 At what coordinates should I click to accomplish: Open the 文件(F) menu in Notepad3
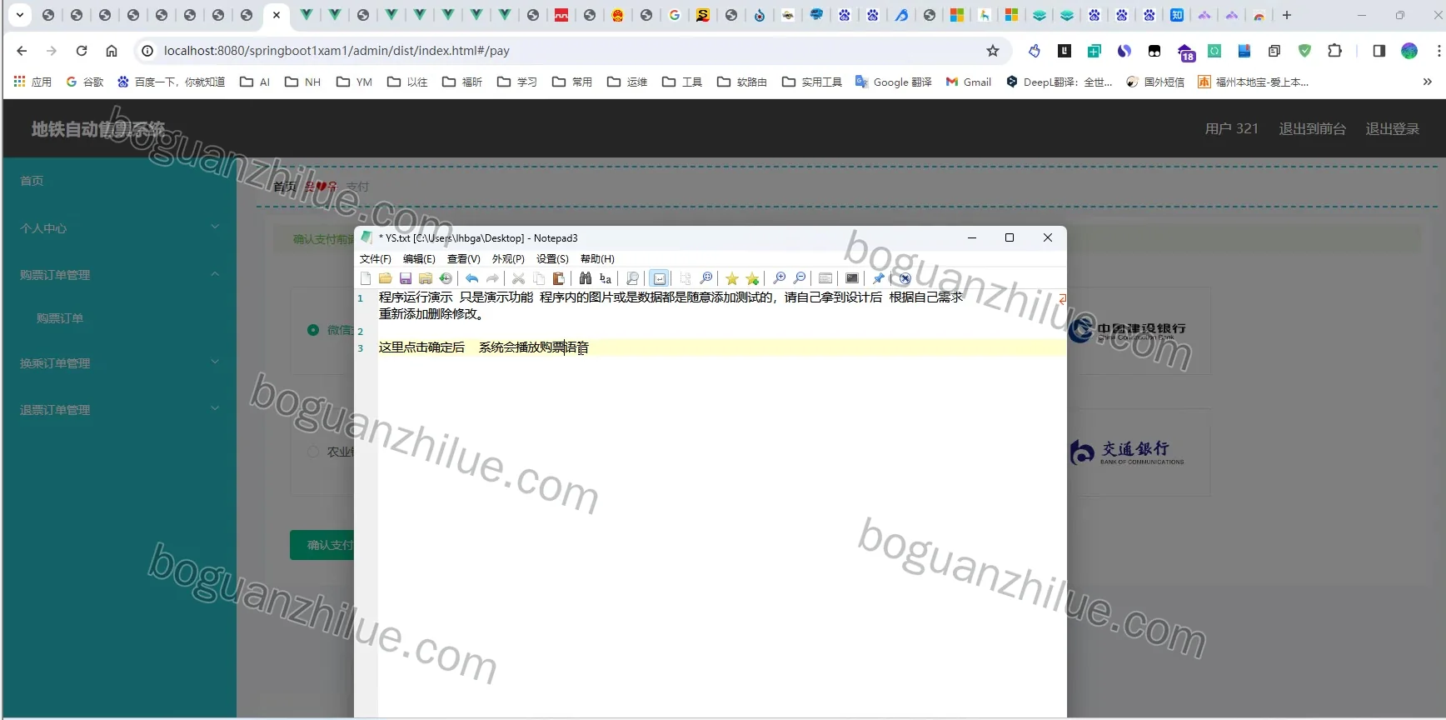375,259
